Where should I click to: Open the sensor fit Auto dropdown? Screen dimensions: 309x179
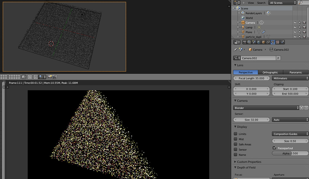pyautogui.click(x=290, y=120)
